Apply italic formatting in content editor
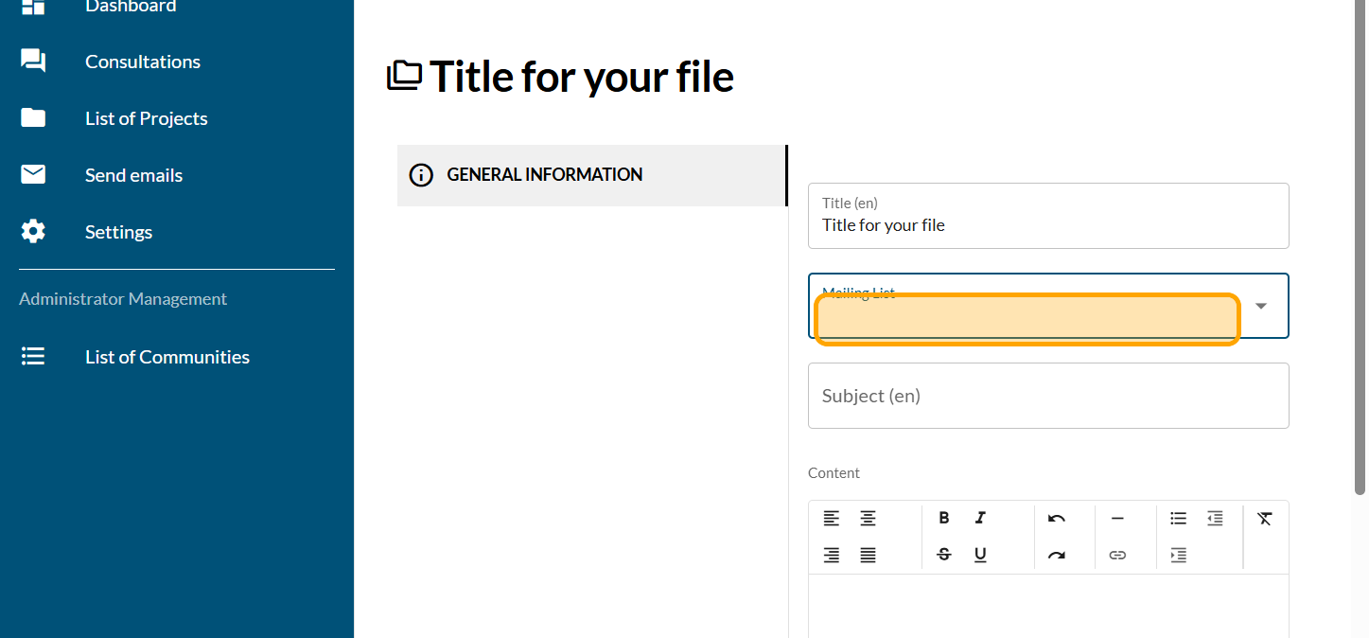1369x638 pixels. click(x=980, y=518)
